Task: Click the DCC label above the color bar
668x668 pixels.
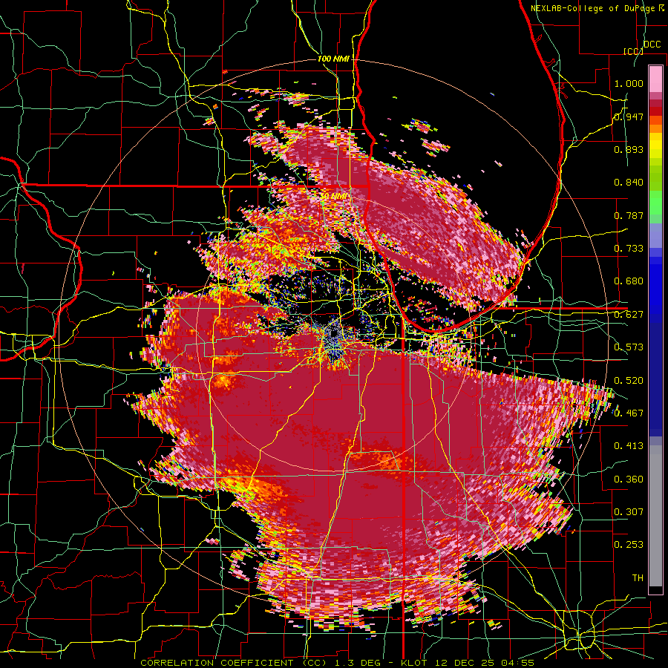Action: pyautogui.click(x=652, y=45)
